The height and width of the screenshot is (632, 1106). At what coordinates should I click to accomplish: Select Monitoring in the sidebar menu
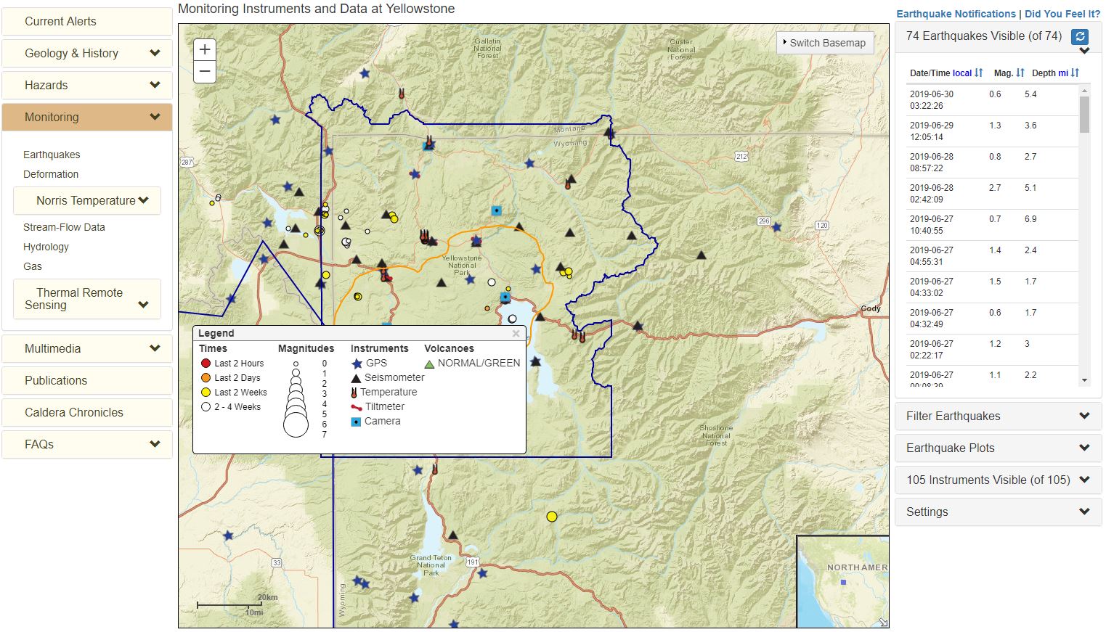pos(86,117)
